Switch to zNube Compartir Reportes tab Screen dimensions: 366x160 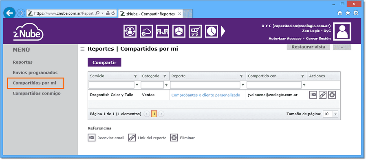click(150, 14)
